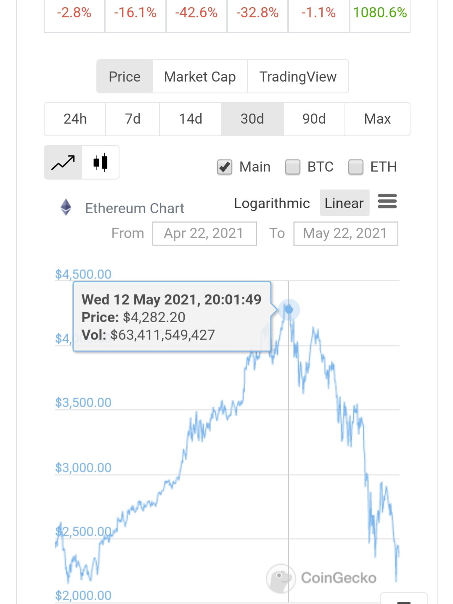
Task: Switch to Market Cap tab
Action: tap(200, 77)
